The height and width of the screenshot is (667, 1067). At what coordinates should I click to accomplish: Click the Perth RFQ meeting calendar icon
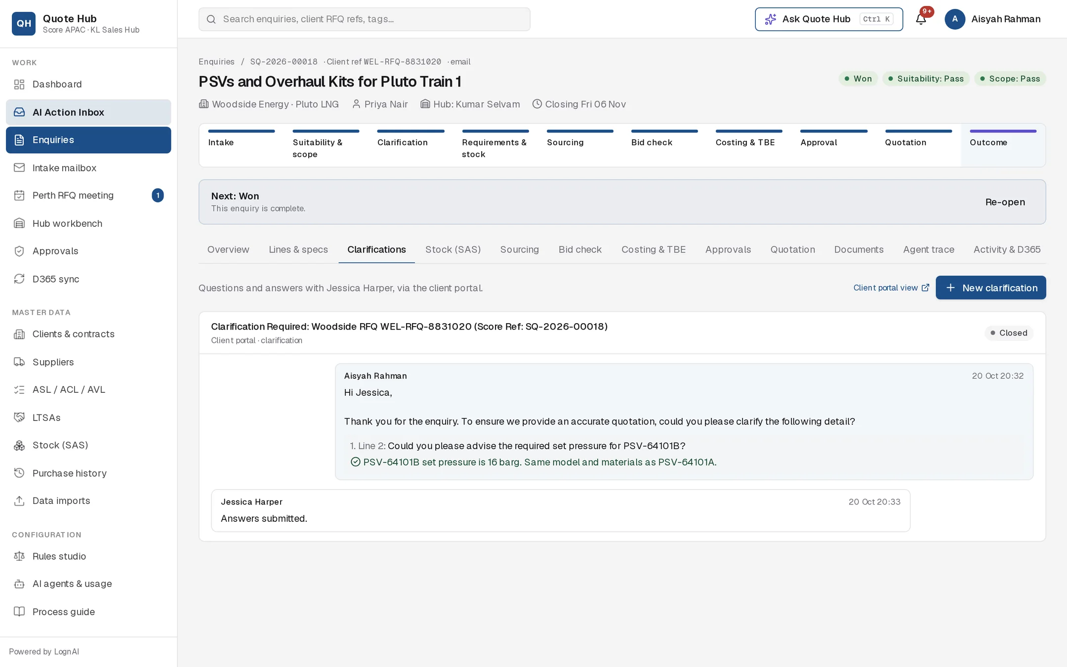click(x=19, y=196)
